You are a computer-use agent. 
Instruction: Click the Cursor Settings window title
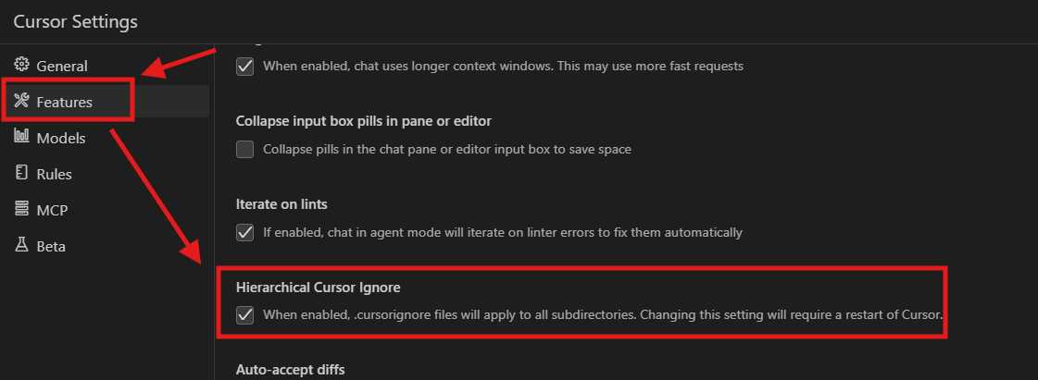[75, 20]
